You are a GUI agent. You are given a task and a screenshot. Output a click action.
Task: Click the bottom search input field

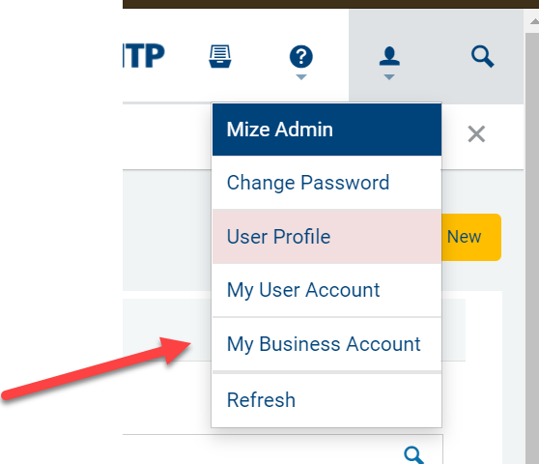click(x=283, y=449)
